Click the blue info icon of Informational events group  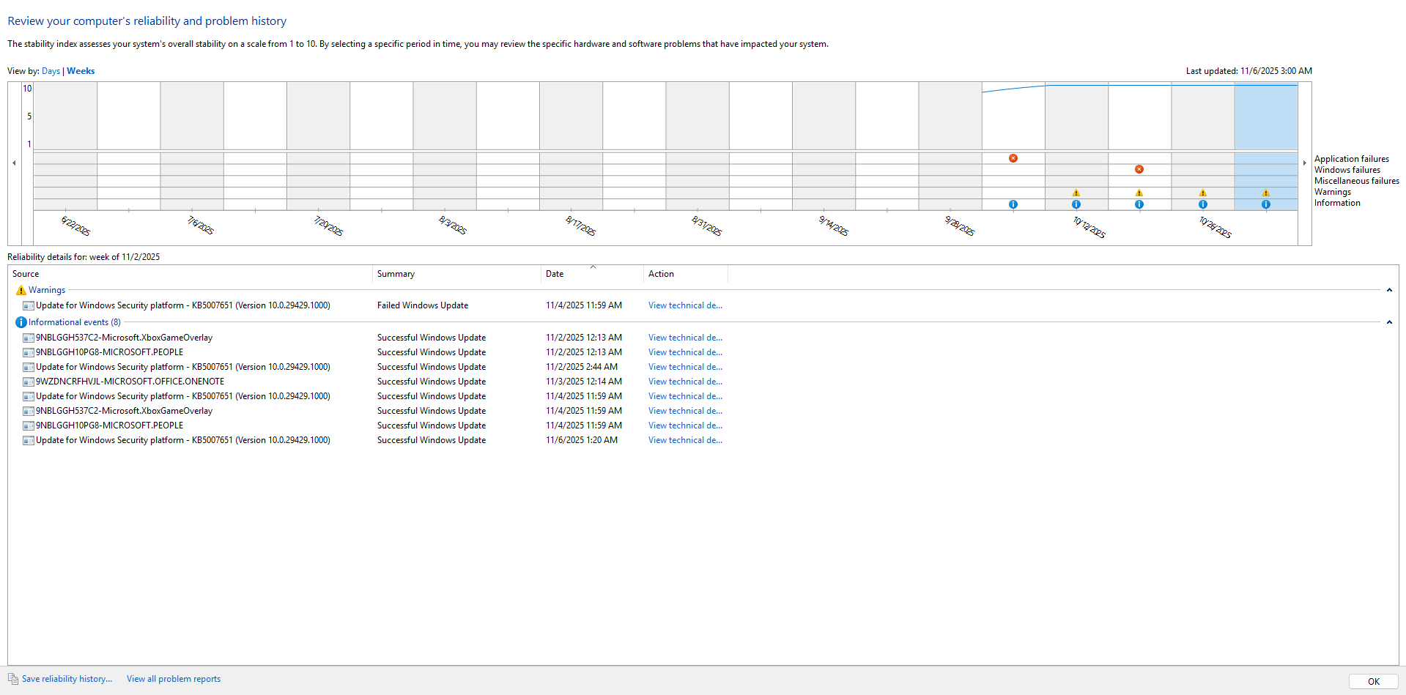21,322
